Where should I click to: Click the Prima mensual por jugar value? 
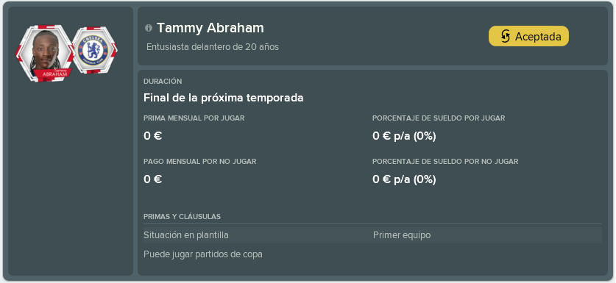[x=153, y=136]
